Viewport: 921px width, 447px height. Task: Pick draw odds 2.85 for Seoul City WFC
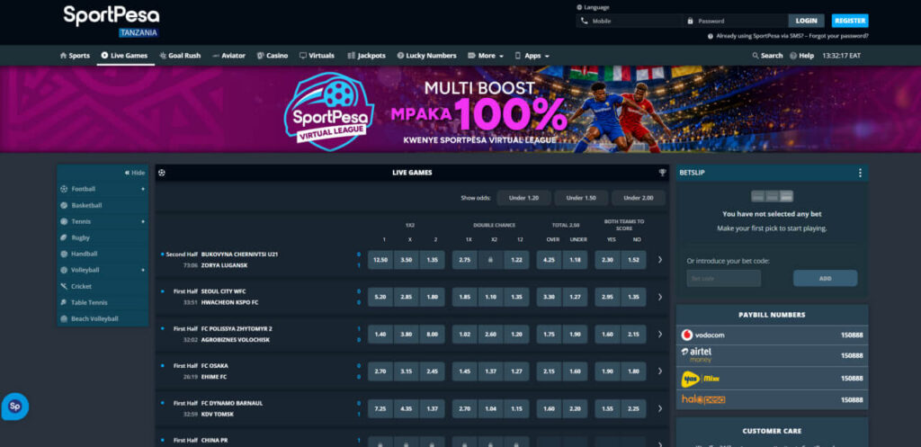click(x=406, y=297)
